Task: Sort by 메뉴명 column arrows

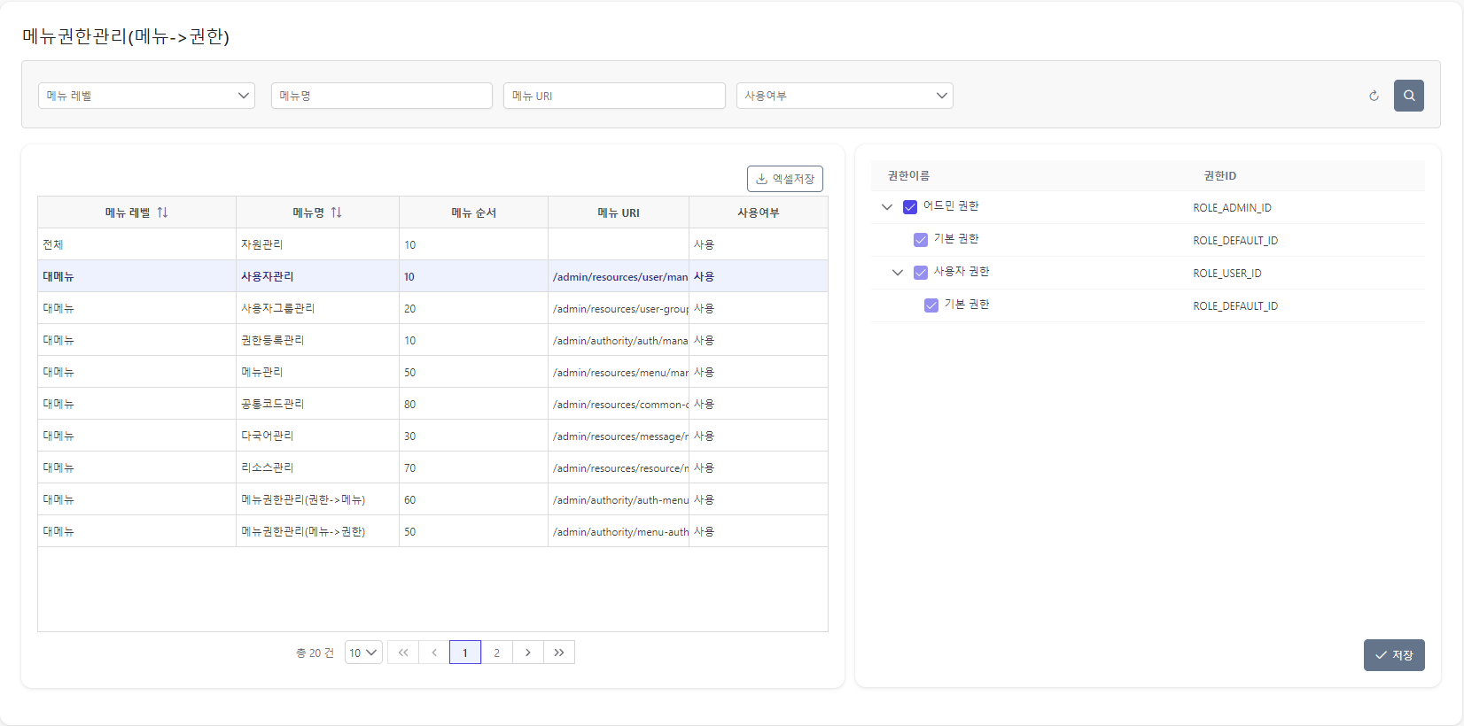Action: pyautogui.click(x=336, y=212)
